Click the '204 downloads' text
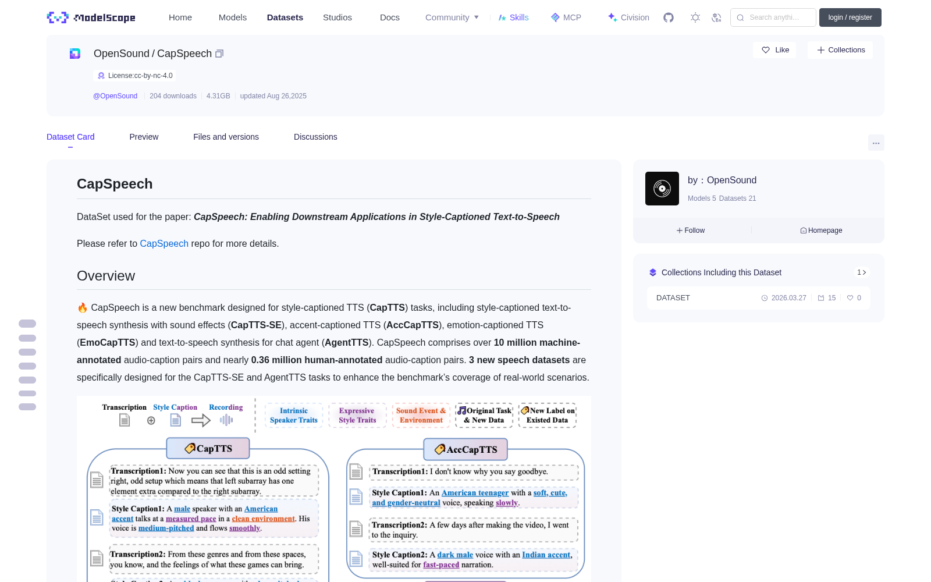 (173, 96)
